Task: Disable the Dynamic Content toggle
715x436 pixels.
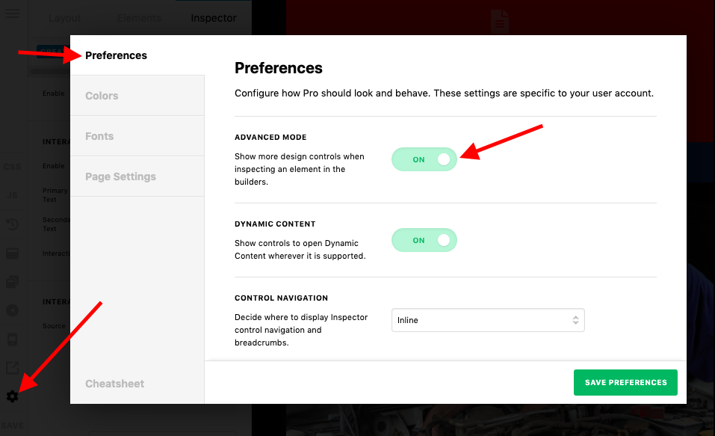Action: tap(424, 240)
